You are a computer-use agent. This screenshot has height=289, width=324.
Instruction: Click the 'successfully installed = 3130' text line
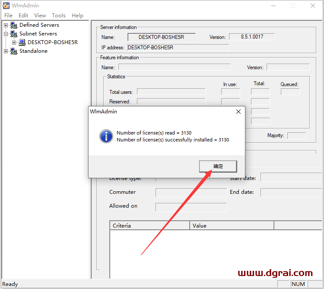[173, 140]
